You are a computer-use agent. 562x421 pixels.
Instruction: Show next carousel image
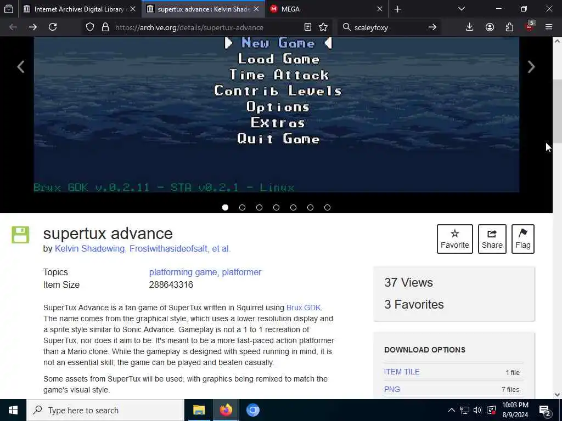click(x=531, y=67)
